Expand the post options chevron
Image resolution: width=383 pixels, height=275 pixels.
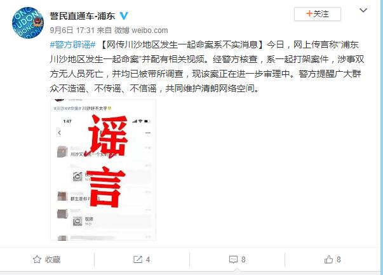[x=363, y=10]
